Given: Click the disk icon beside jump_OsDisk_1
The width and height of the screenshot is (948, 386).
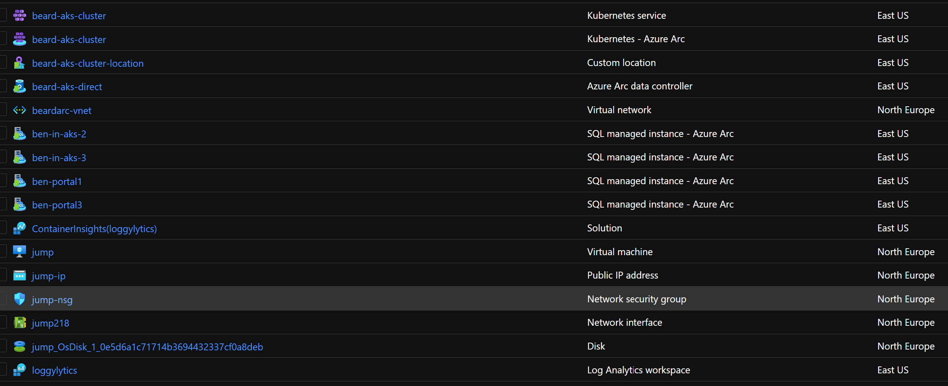Looking at the screenshot, I should point(20,346).
